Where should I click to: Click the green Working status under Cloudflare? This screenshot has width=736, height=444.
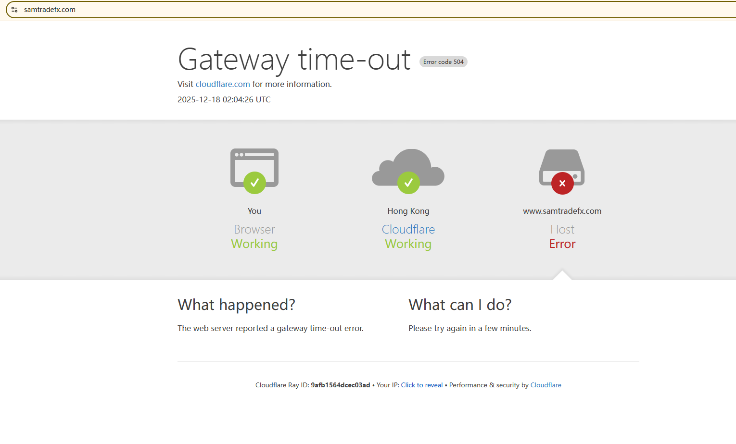pos(408,244)
